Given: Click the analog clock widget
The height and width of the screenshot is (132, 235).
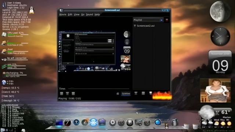Looking at the screenshot, I should tap(220, 36).
